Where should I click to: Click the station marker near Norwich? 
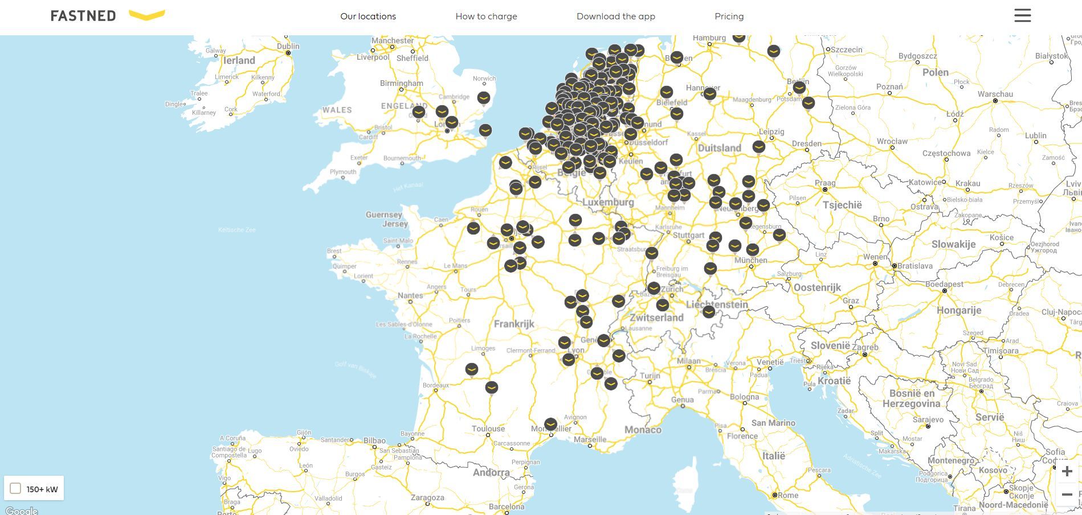pos(483,98)
